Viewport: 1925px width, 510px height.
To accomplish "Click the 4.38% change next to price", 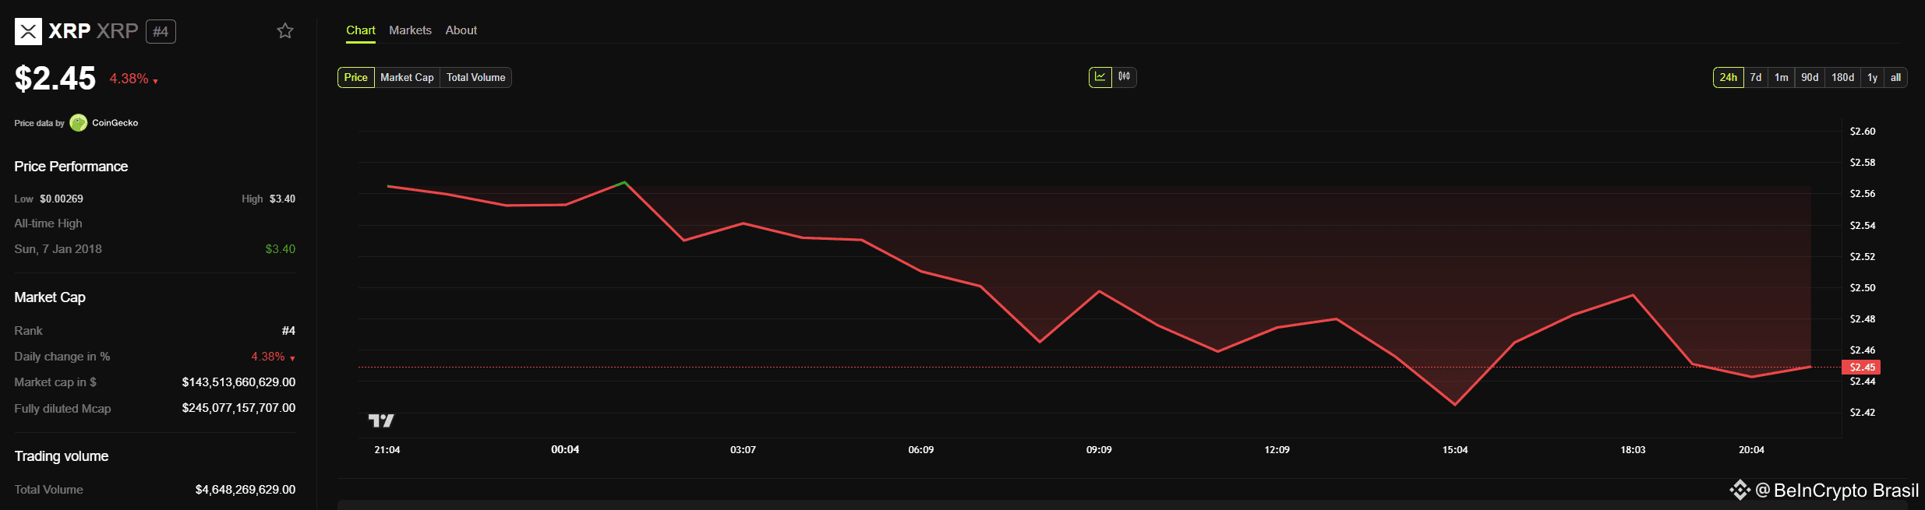I will (x=133, y=79).
